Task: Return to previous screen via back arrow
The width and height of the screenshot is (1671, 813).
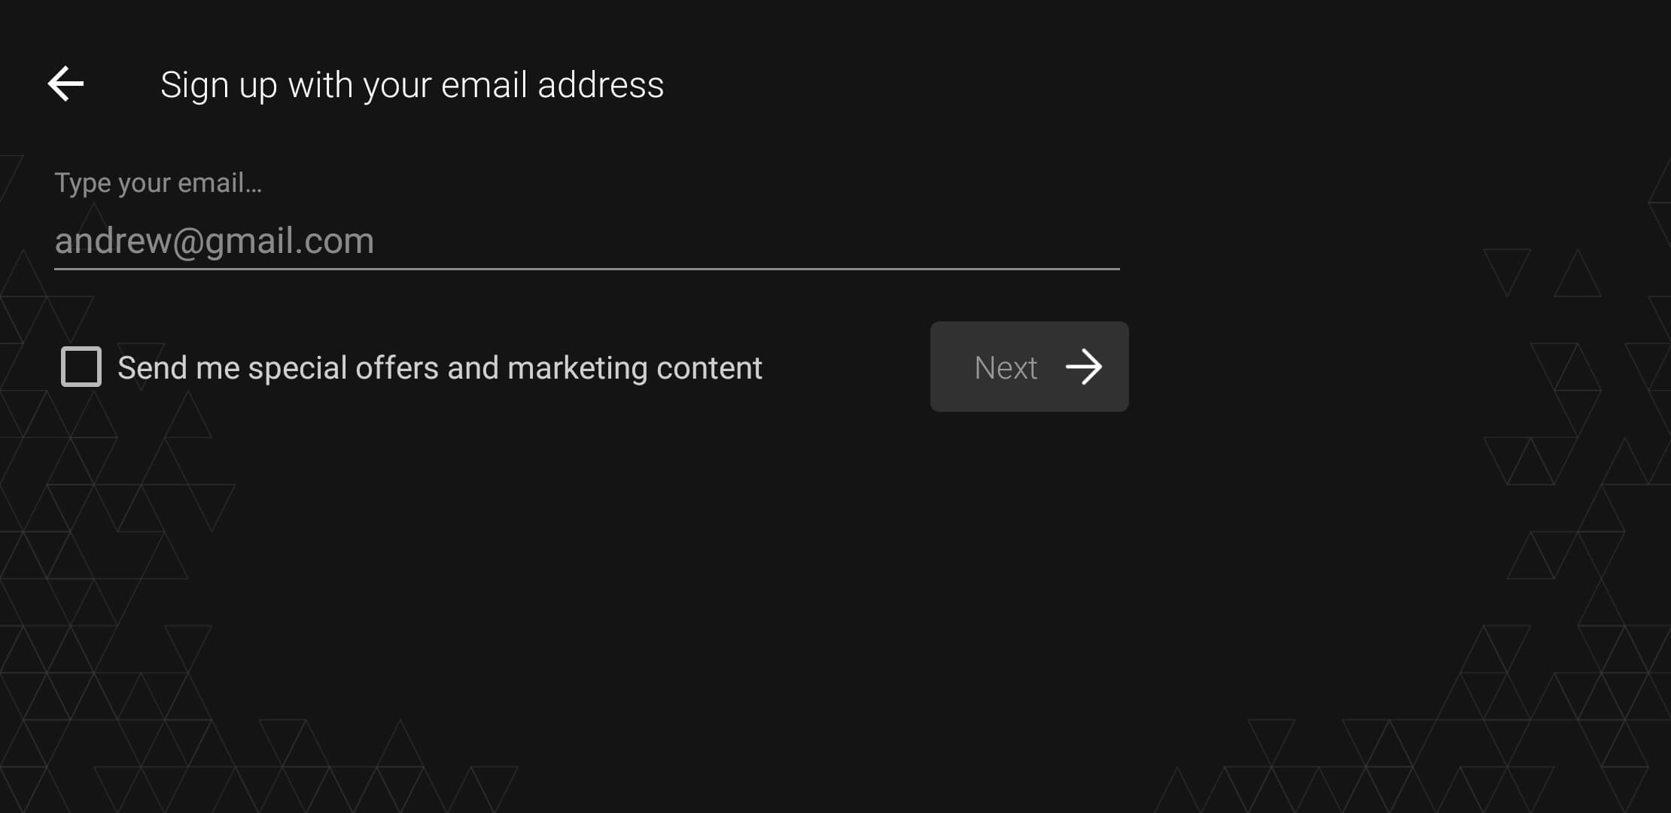Action: coord(65,84)
